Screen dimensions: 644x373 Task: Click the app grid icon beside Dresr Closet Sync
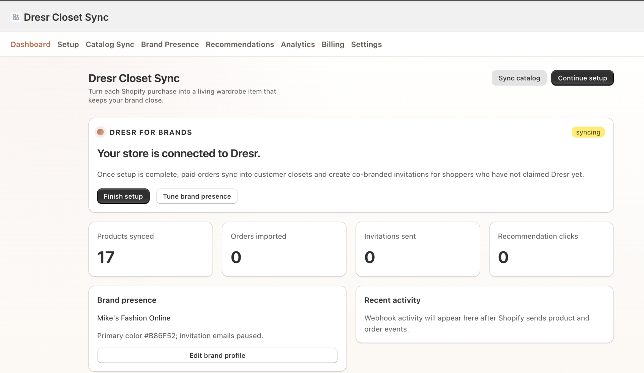click(16, 17)
